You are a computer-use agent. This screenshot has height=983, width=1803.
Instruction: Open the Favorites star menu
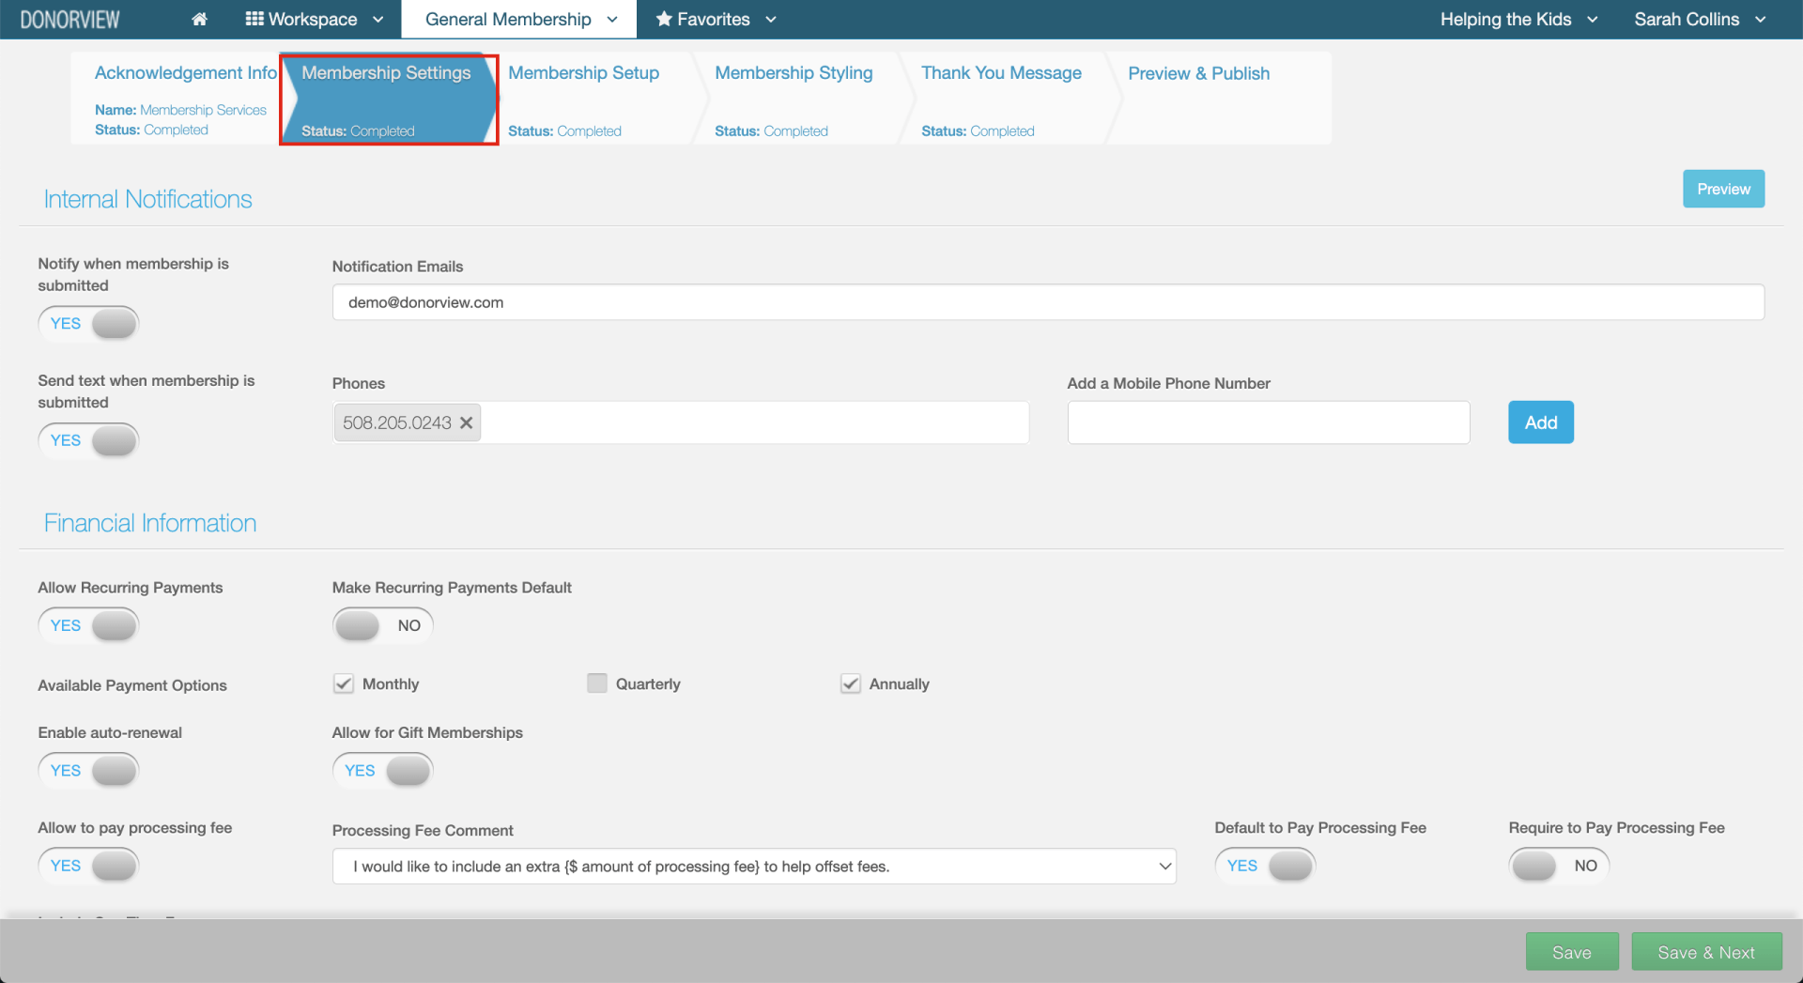pos(715,19)
